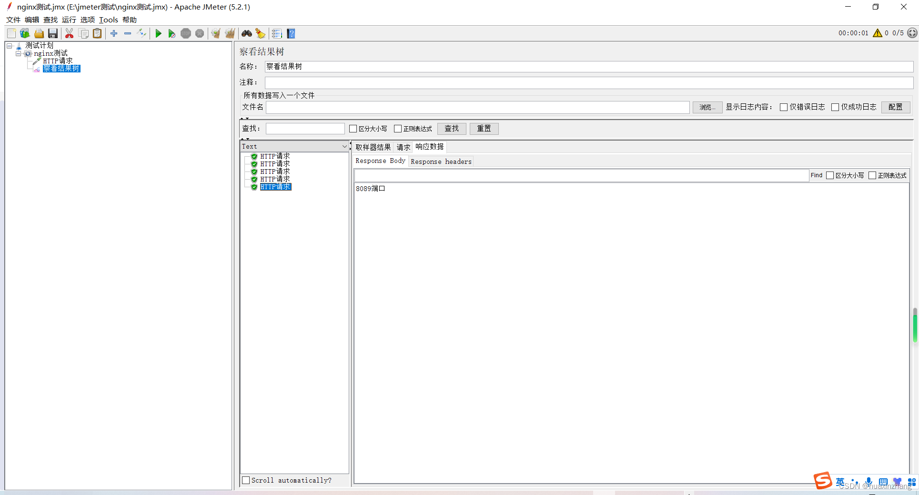919x495 pixels.
Task: Open the 选项 menu
Action: (x=88, y=20)
